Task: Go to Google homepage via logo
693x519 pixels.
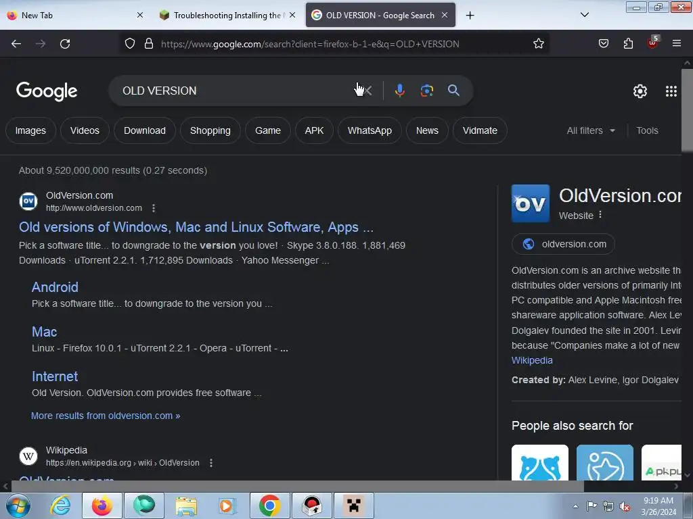Action: [x=47, y=91]
